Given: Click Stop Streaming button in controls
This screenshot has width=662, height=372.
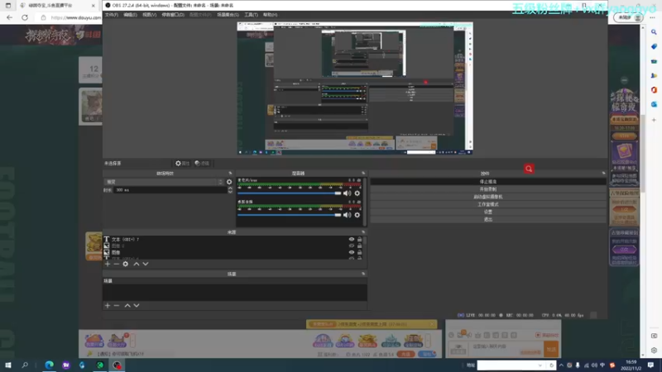Looking at the screenshot, I should point(488,182).
